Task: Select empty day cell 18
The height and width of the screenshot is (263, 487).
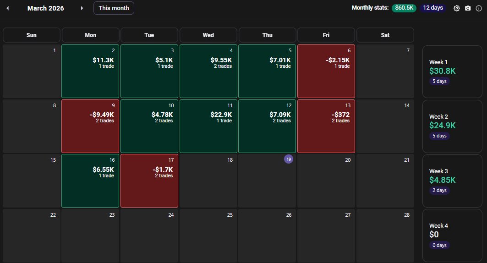Action: [x=208, y=181]
